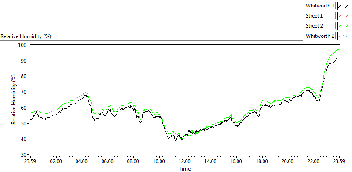Viewport: 352px width, 172px height.
Task: Click the horizontal axis label Time
Action: [x=185, y=168]
